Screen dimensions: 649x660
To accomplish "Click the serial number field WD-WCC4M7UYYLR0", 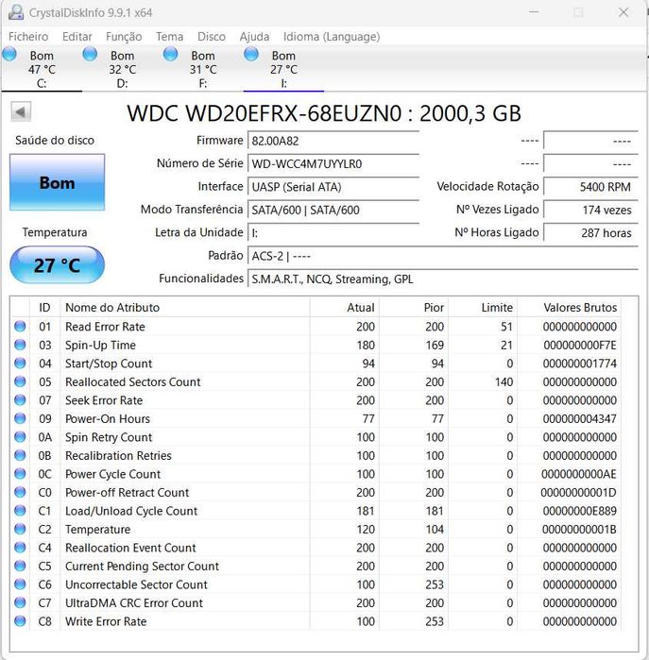I will tap(333, 163).
